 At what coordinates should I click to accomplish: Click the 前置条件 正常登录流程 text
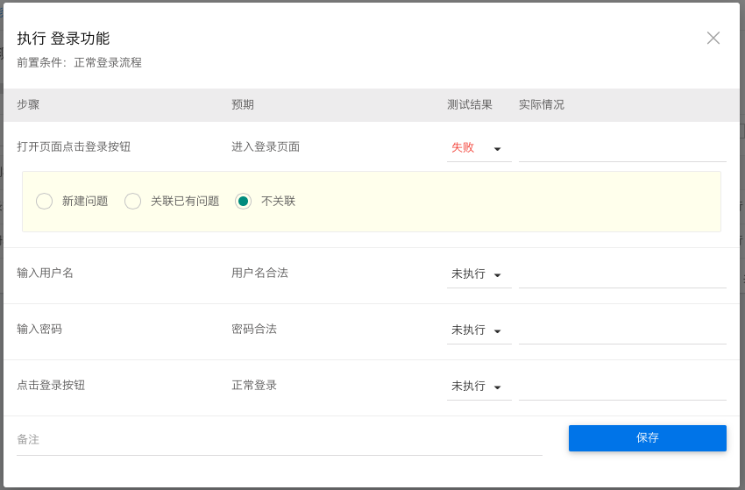pos(79,63)
